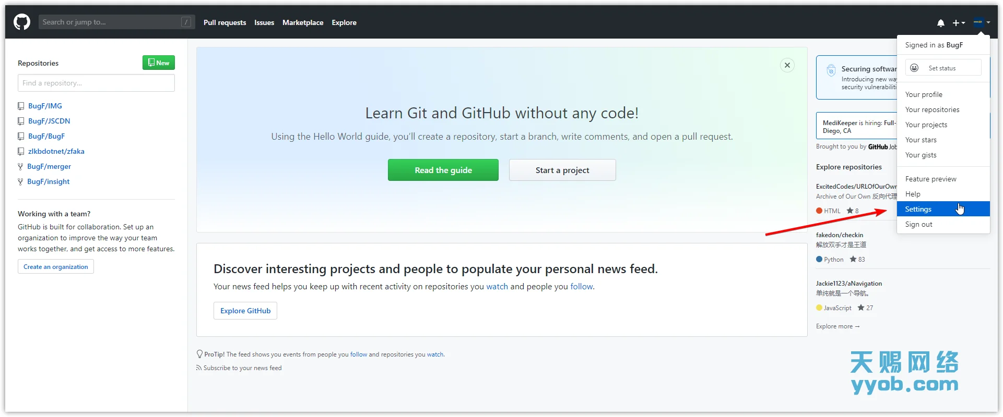
Task: Click the repo icon beside zlkbdotnet/zfaka
Action: (21, 151)
